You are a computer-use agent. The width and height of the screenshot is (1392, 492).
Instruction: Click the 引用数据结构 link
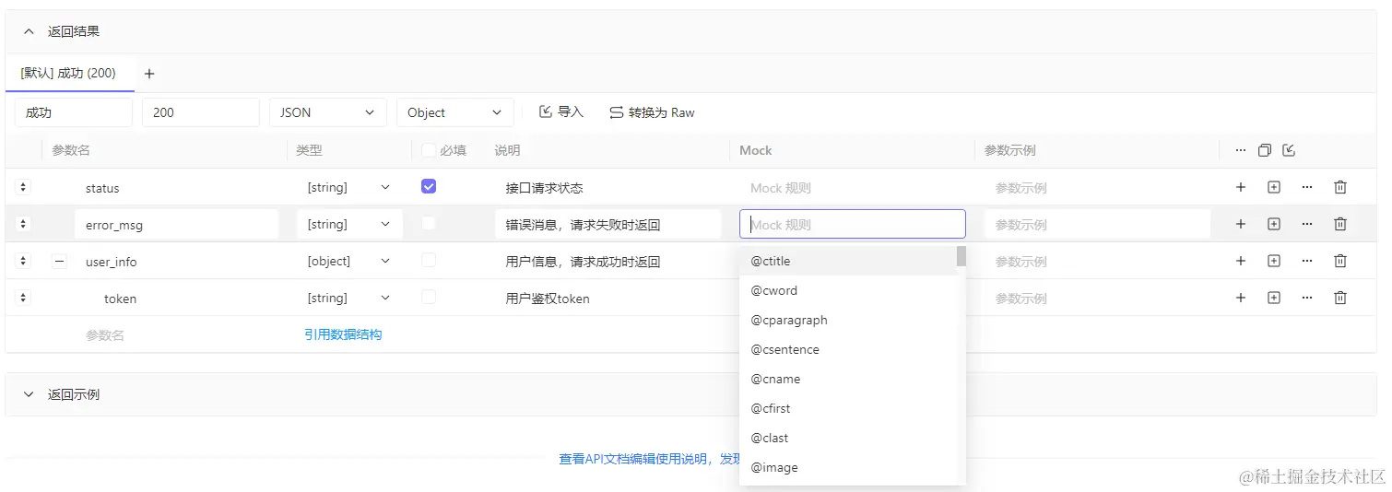(343, 334)
